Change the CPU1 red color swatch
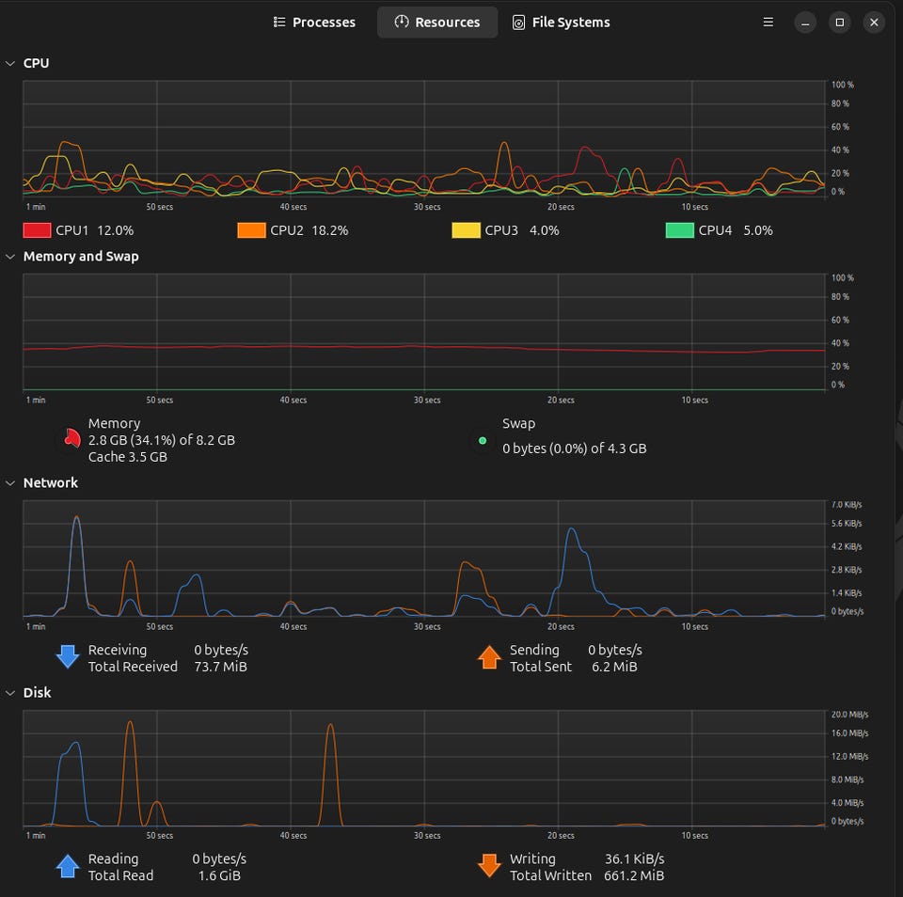 click(37, 230)
